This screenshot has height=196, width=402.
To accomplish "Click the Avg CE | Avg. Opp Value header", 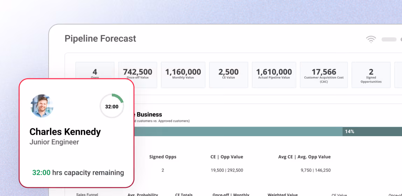I will coord(304,157).
